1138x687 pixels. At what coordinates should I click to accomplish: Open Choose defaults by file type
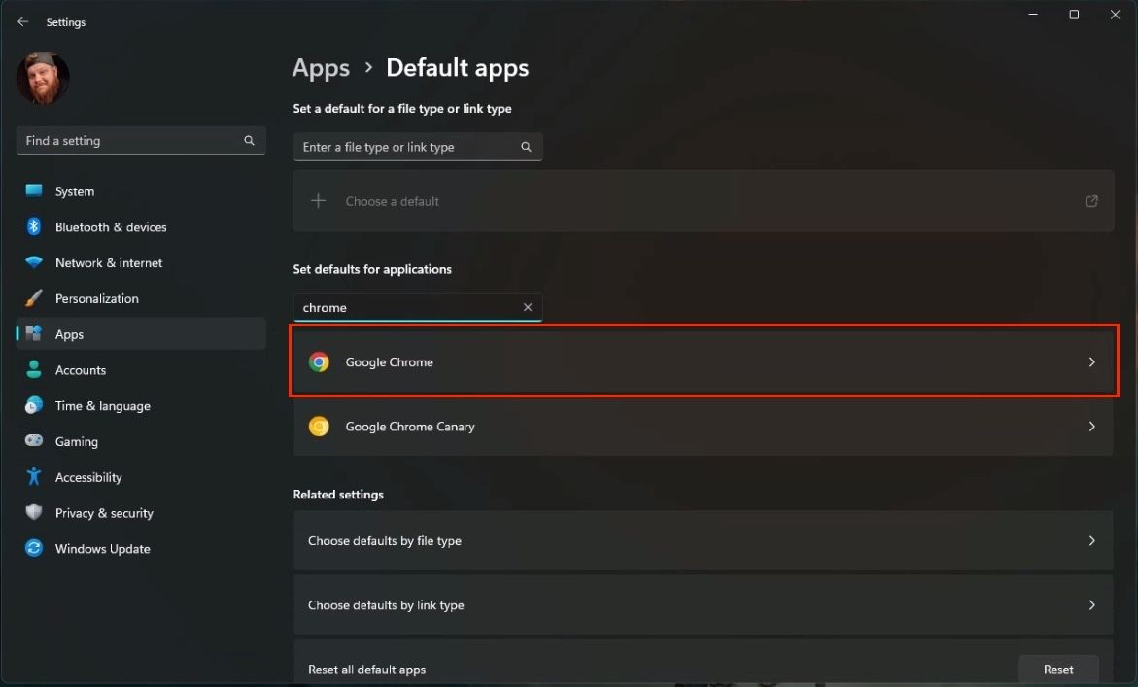click(x=704, y=540)
